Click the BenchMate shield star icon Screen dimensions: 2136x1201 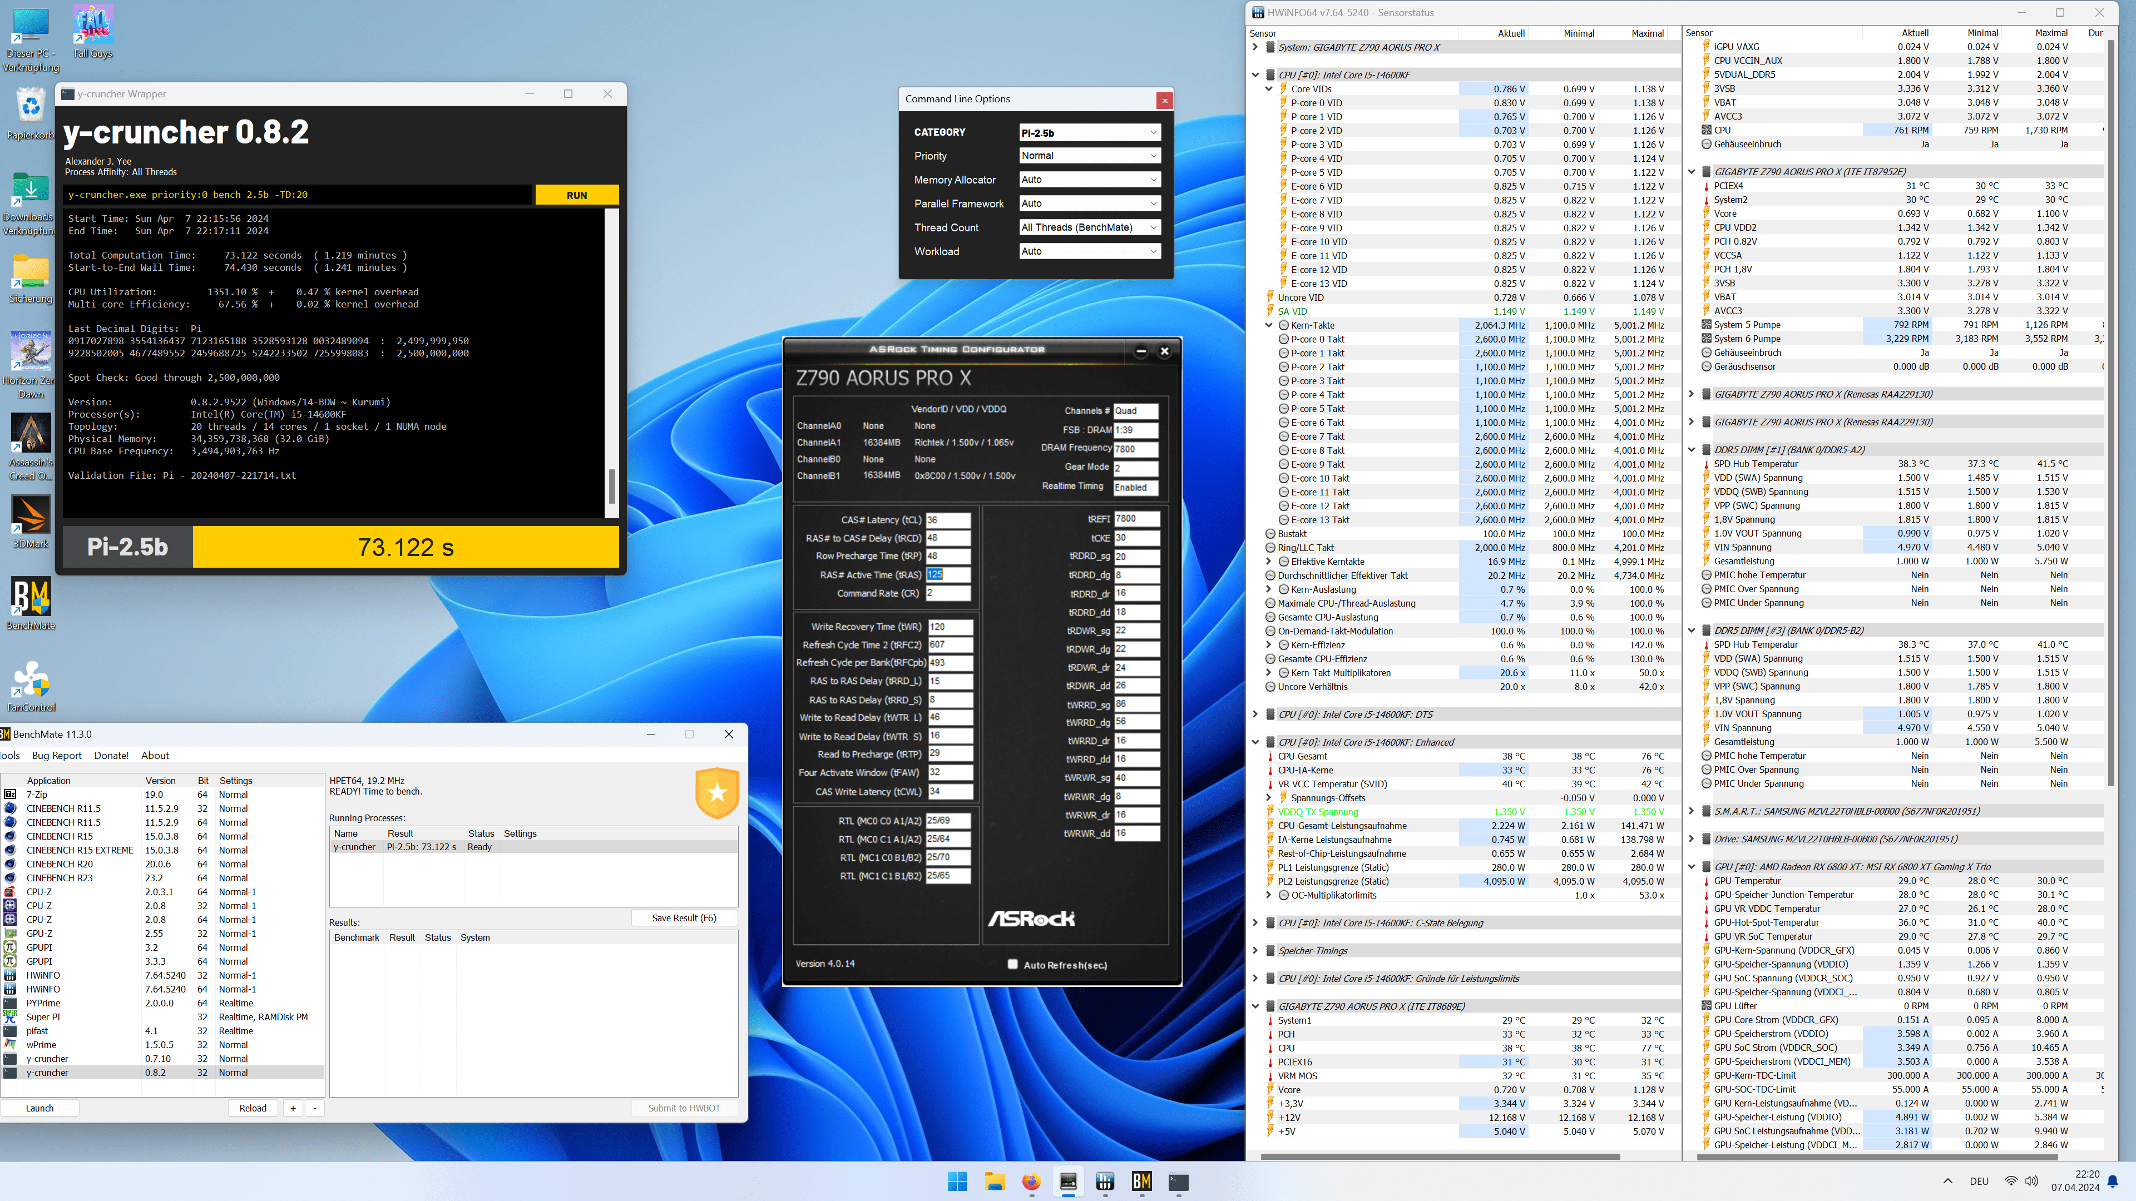(x=717, y=792)
